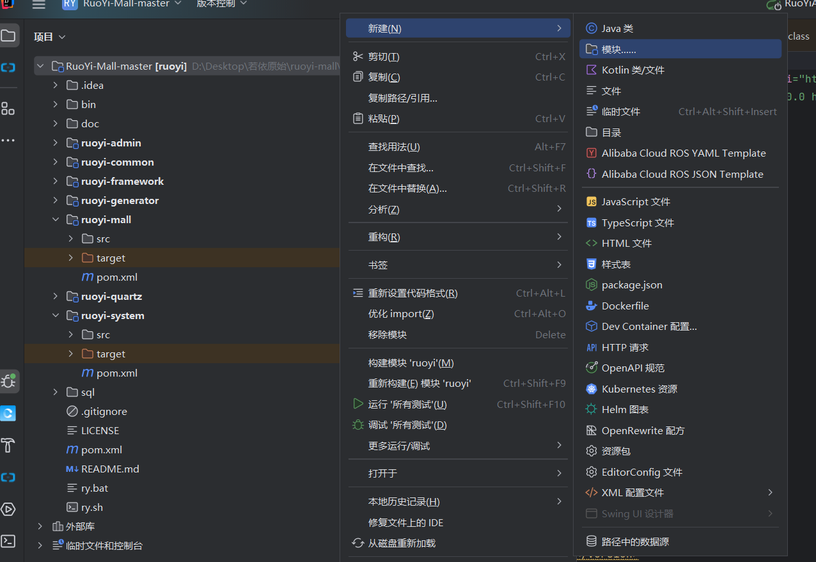Image resolution: width=816 pixels, height=562 pixels.
Task: Click the Dev Container cube icon
Action: pos(592,326)
